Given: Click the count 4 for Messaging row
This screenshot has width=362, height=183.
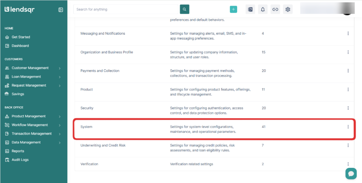Looking at the screenshot, I should pyautogui.click(x=263, y=34).
